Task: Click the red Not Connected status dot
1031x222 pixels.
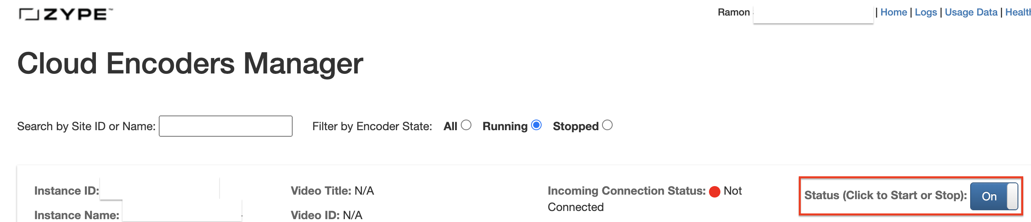Action: point(715,191)
